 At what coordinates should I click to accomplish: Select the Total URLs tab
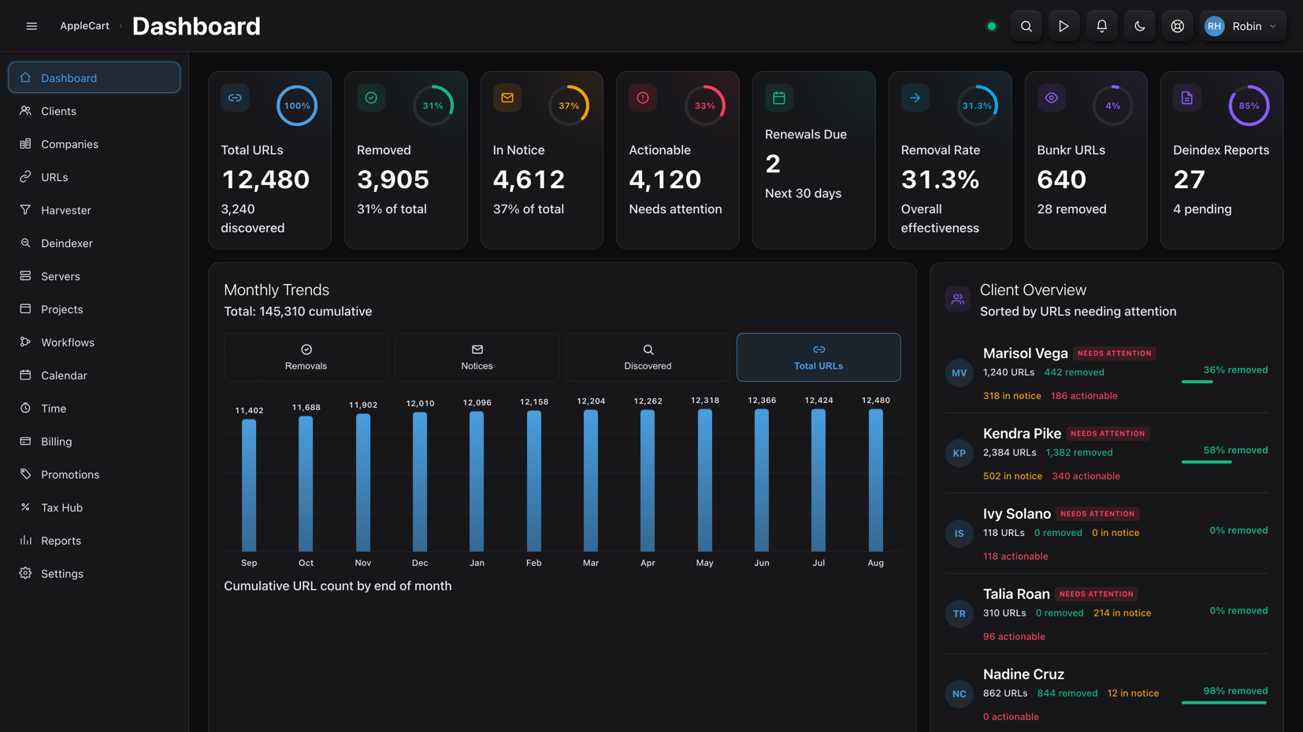pos(819,357)
